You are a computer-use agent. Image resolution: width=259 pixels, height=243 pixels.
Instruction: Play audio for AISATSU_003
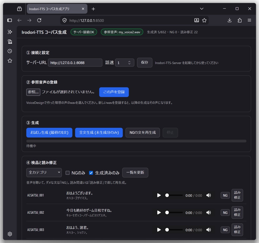pos(159,230)
